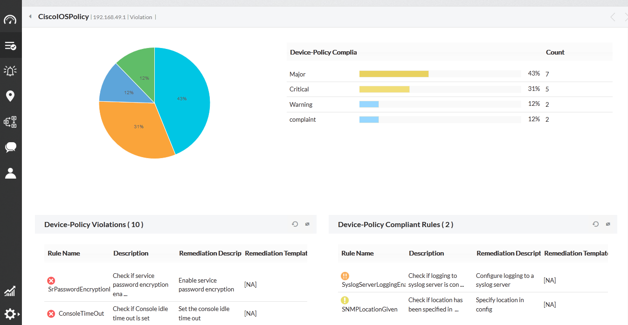Maximize the Device-Policy Violations panel
The height and width of the screenshot is (325, 628).
(x=307, y=224)
